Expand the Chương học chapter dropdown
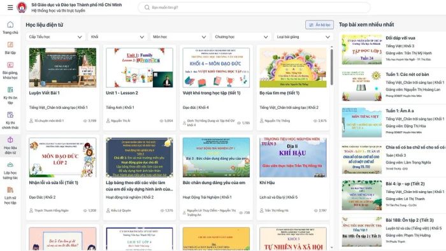Viewport: 446px width, 251px height. pyautogui.click(x=241, y=37)
